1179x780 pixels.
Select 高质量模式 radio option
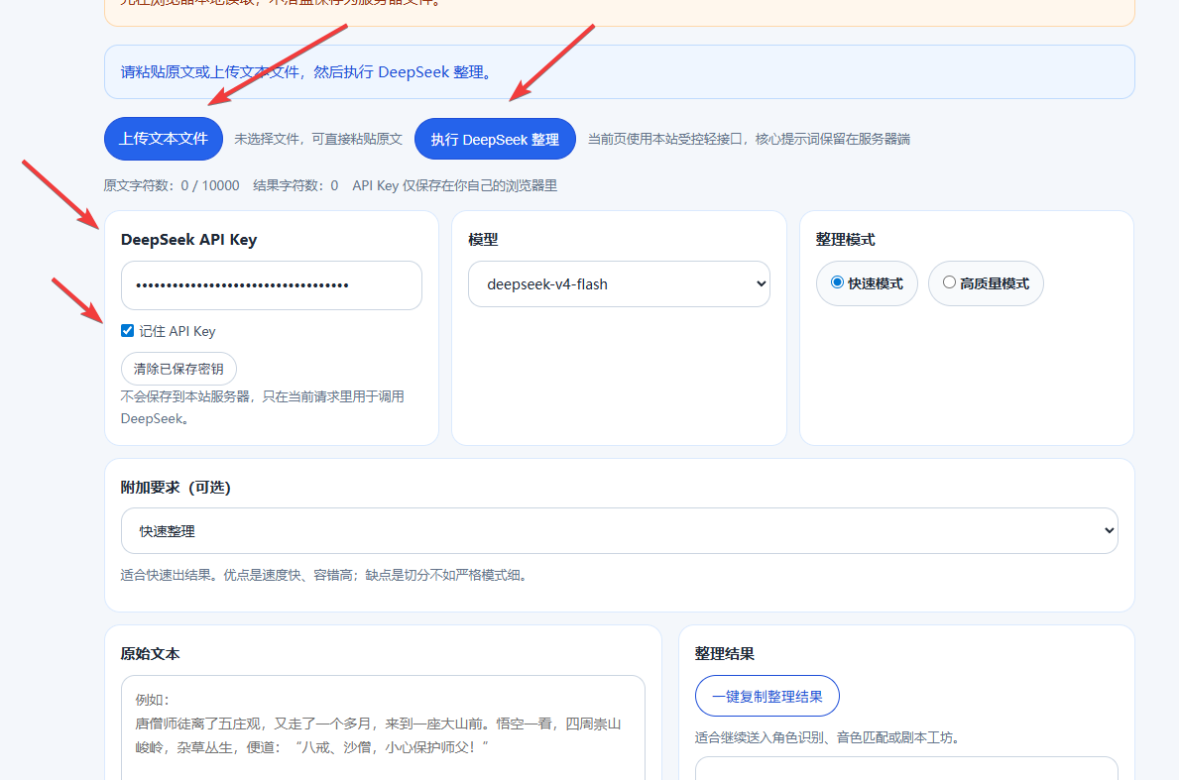click(986, 283)
